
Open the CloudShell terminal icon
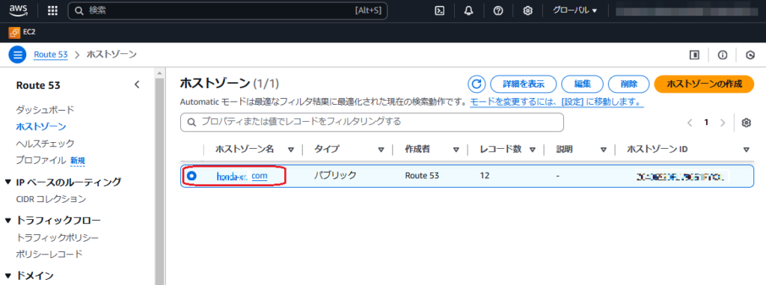[439, 10]
